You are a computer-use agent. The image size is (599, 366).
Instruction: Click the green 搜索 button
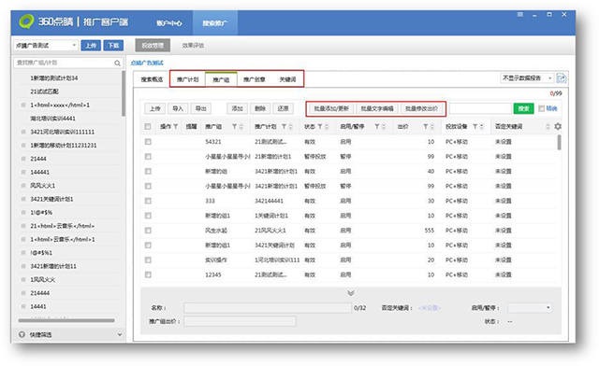(523, 108)
